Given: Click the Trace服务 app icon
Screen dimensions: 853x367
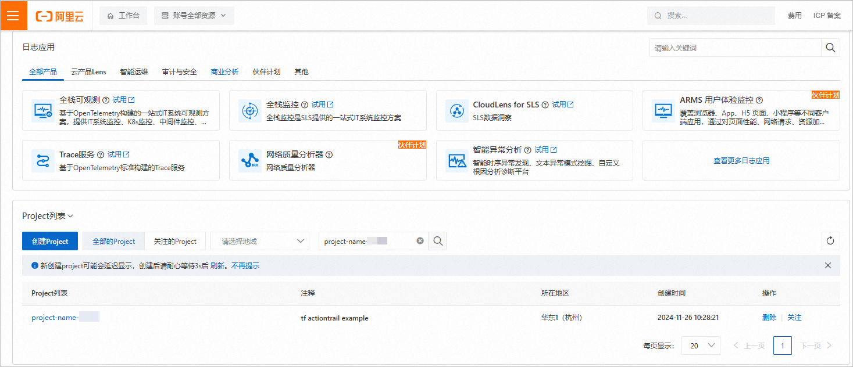Looking at the screenshot, I should click(x=43, y=161).
